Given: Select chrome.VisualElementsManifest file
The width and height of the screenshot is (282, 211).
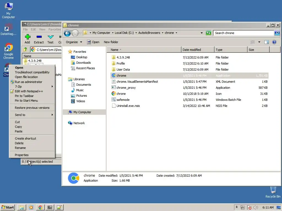Looking at the screenshot, I should [189, 82].
